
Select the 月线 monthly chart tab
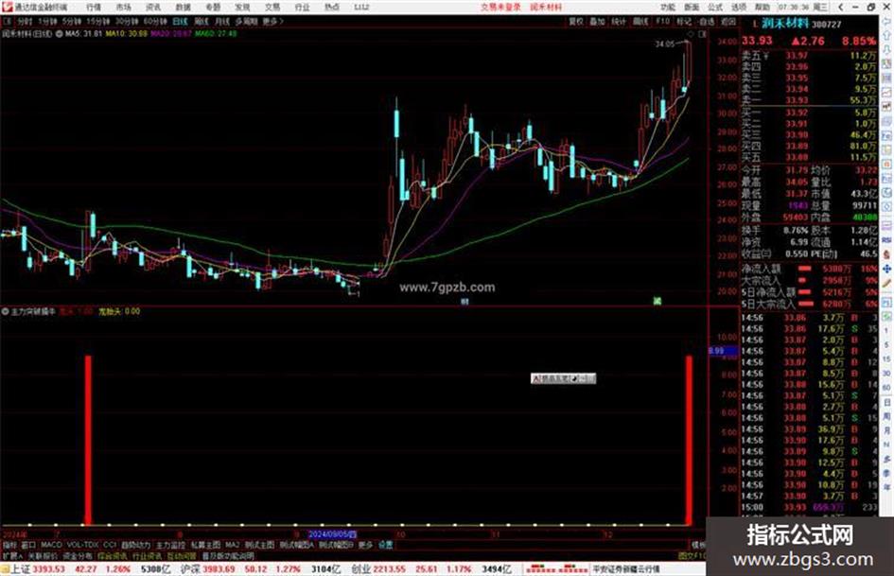pos(221,21)
